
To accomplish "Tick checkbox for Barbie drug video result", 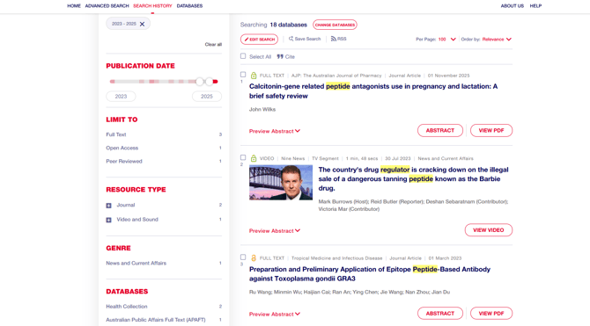I will pos(243,157).
